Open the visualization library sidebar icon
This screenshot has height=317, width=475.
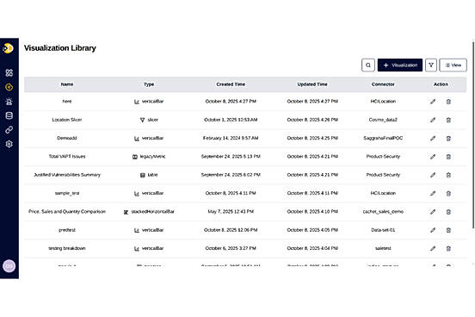point(9,87)
